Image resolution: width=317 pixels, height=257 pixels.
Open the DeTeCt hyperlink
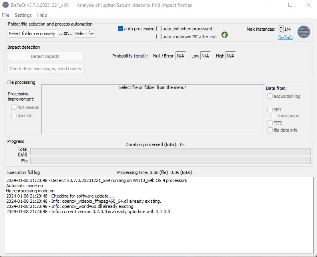285,38
